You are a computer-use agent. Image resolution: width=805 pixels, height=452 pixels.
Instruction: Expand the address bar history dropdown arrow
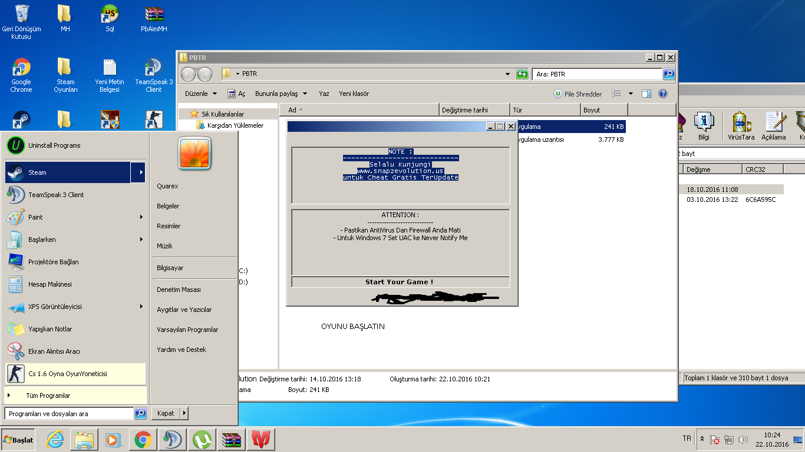[x=507, y=74]
